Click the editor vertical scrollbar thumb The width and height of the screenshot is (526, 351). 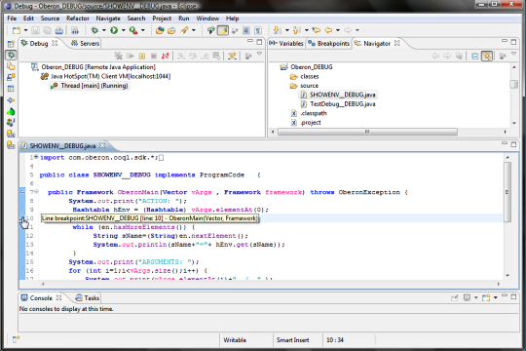tap(507, 192)
